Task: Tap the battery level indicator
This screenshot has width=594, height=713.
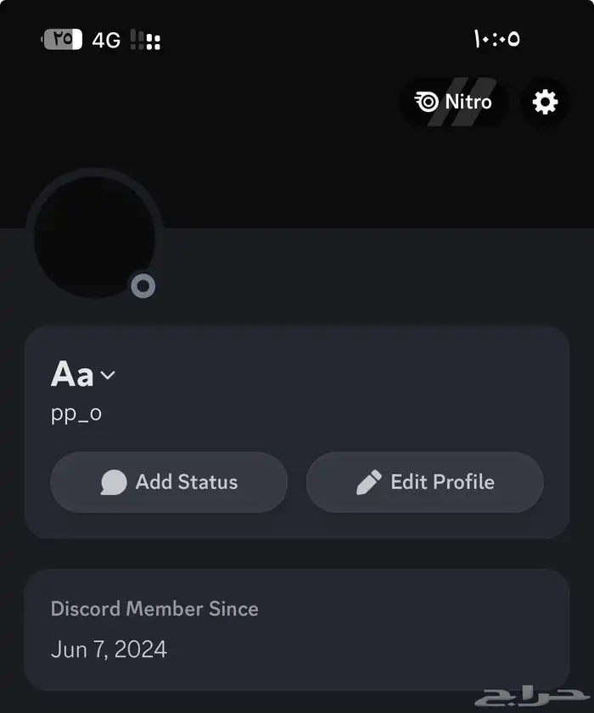Action: click(64, 39)
